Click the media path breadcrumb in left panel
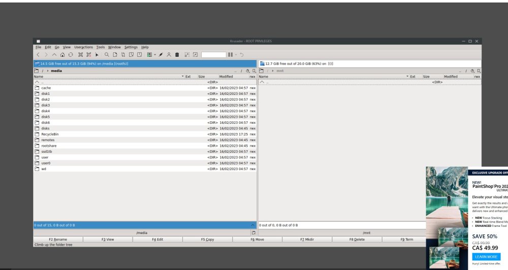Screen dimensions: 508x270 tap(56, 71)
